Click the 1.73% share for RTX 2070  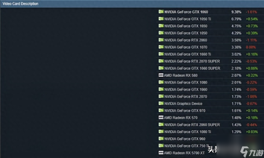(236, 97)
